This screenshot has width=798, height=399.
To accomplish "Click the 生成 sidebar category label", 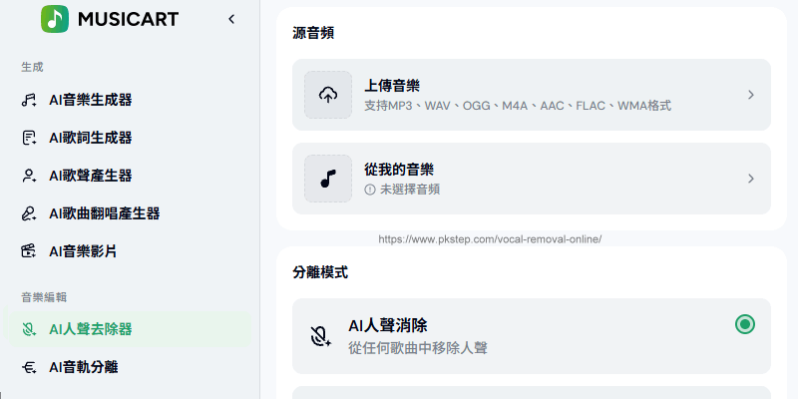I will (x=32, y=67).
